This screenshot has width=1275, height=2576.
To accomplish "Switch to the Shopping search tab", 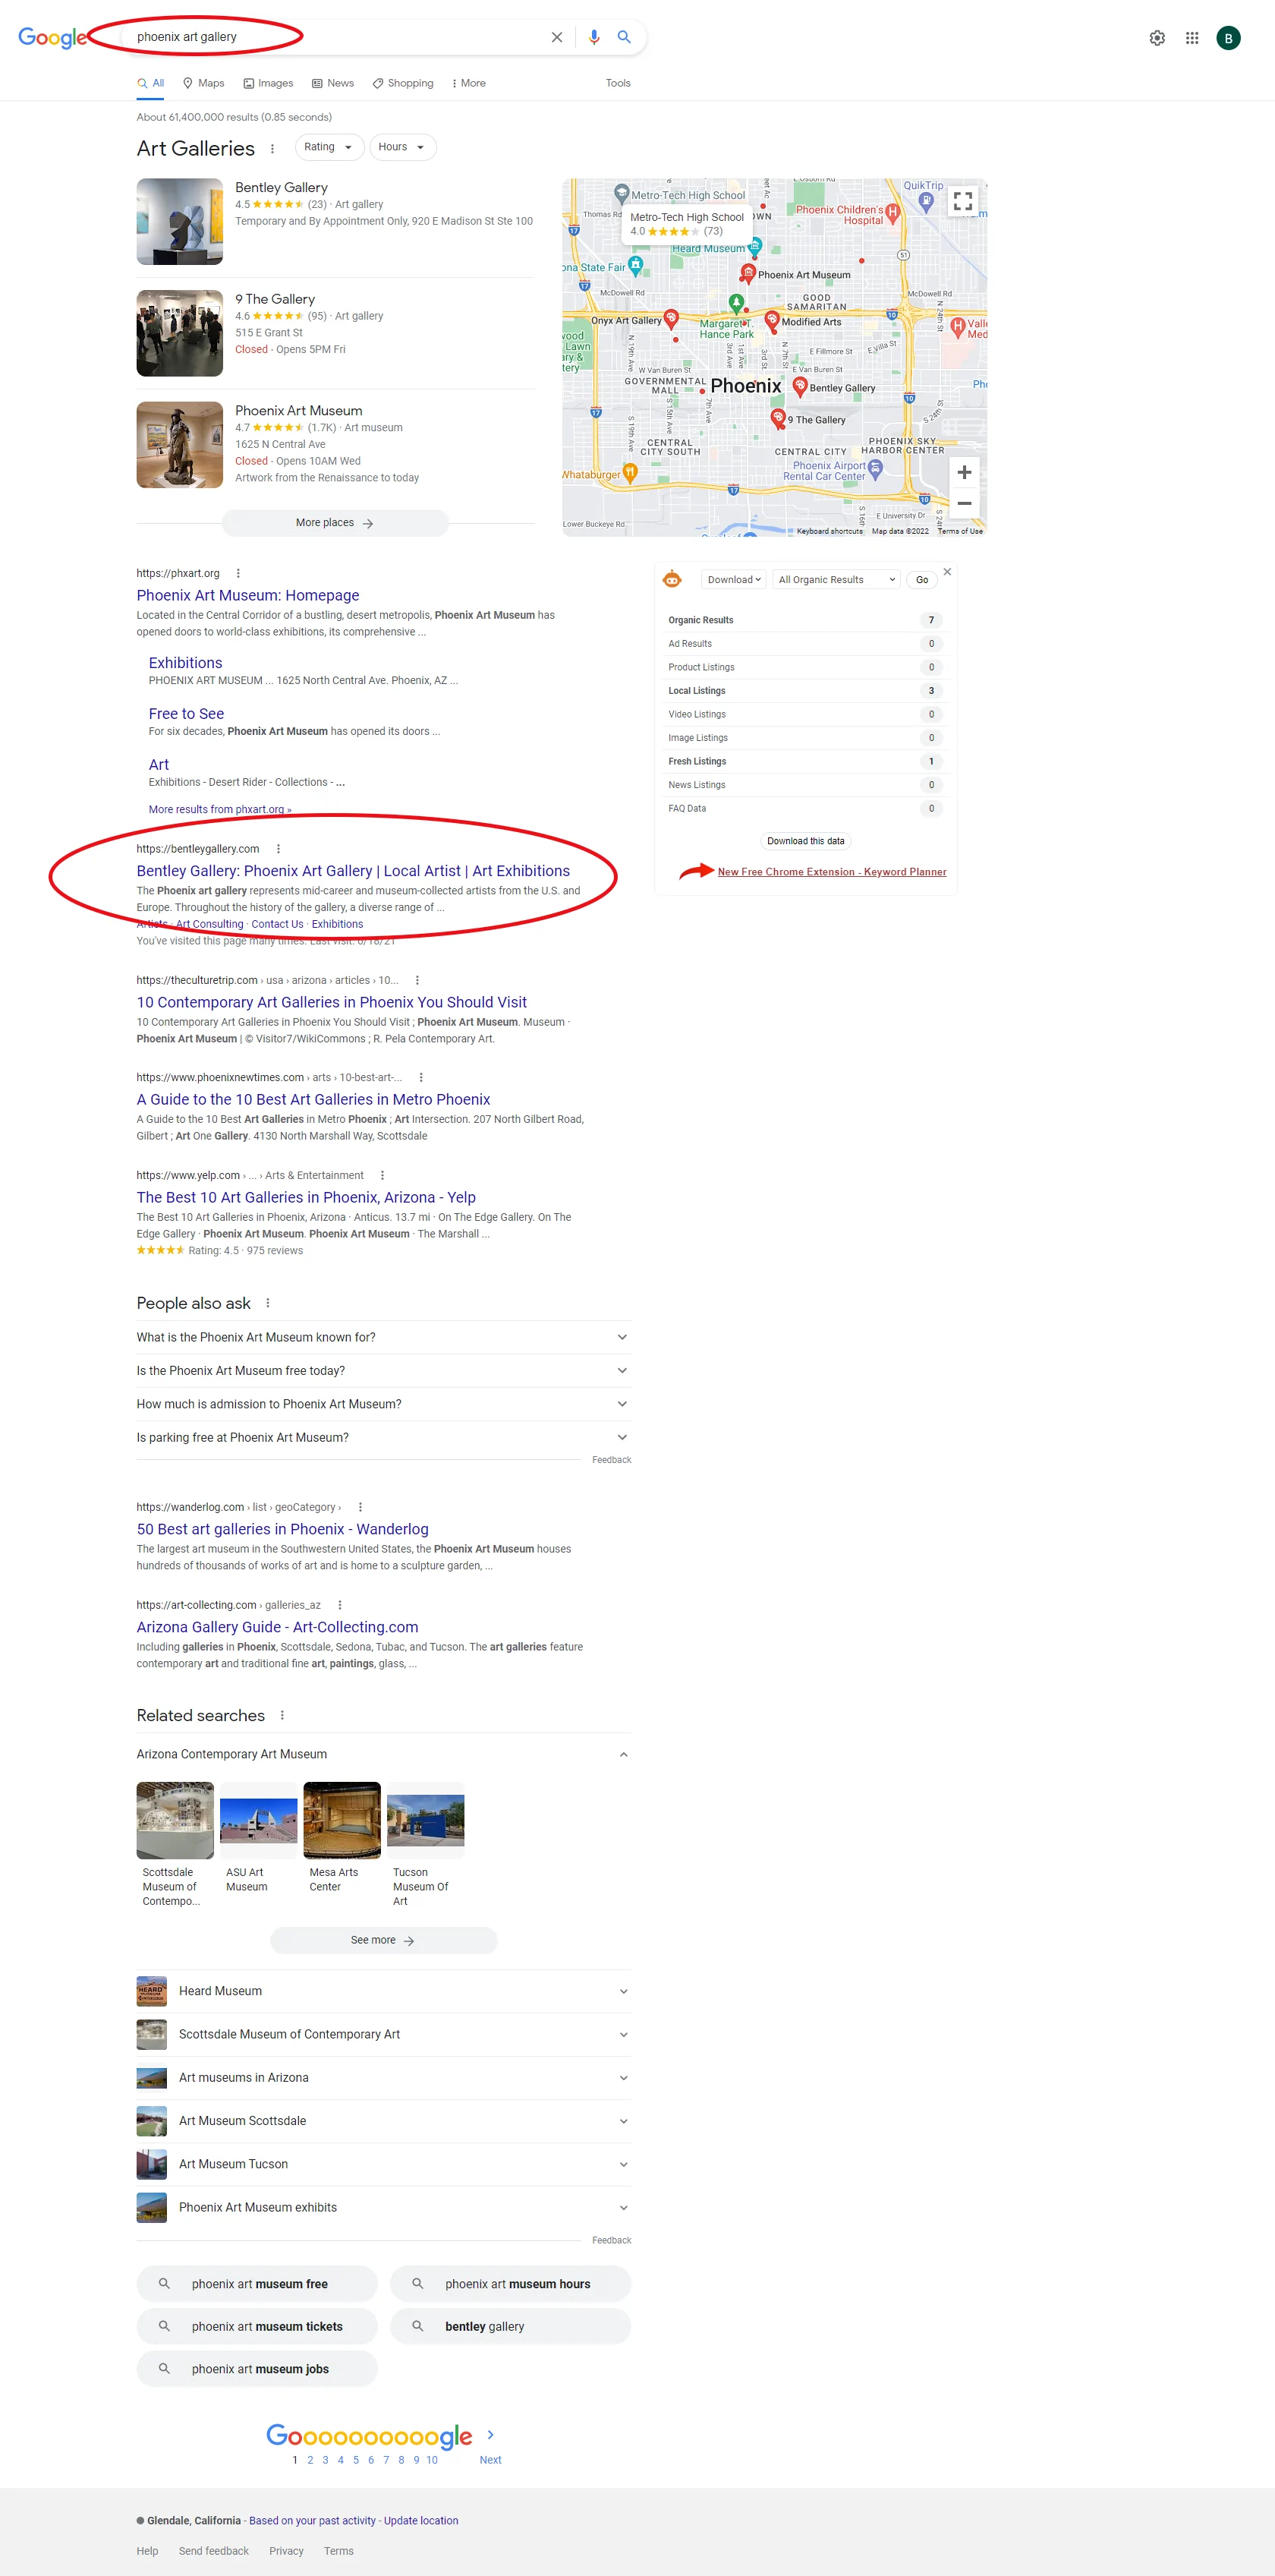I will click(x=403, y=83).
